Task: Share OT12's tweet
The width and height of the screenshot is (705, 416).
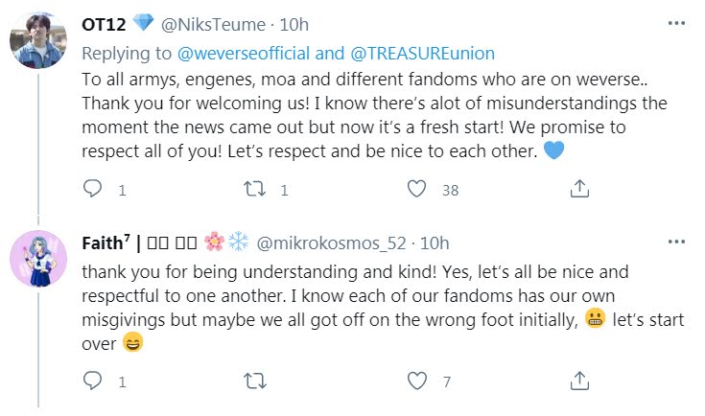Action: (x=579, y=190)
